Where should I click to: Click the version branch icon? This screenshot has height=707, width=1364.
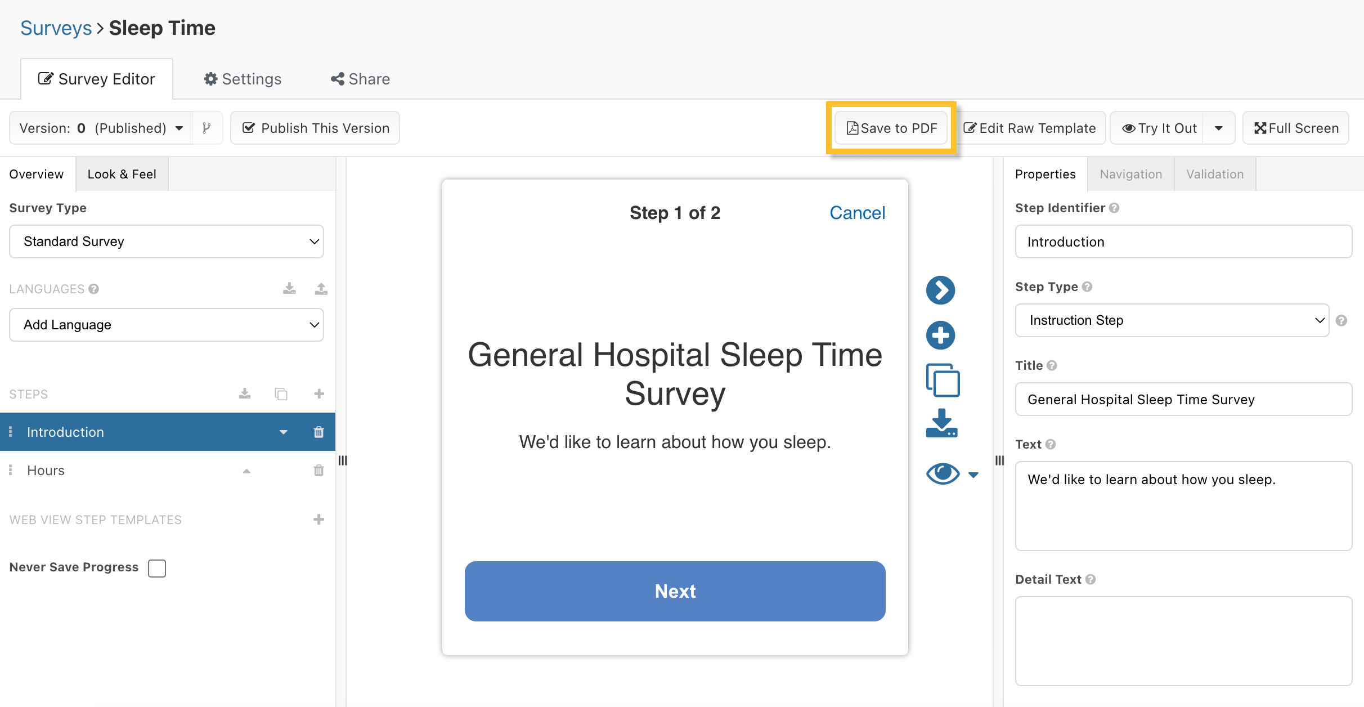[207, 128]
